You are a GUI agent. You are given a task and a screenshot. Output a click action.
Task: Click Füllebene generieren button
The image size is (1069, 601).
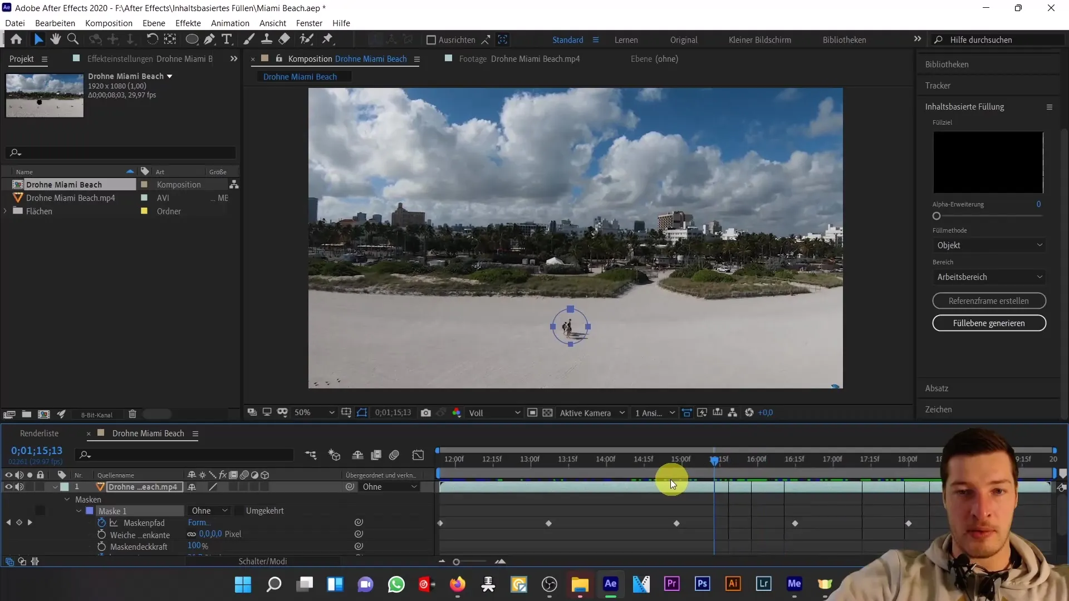pos(989,323)
